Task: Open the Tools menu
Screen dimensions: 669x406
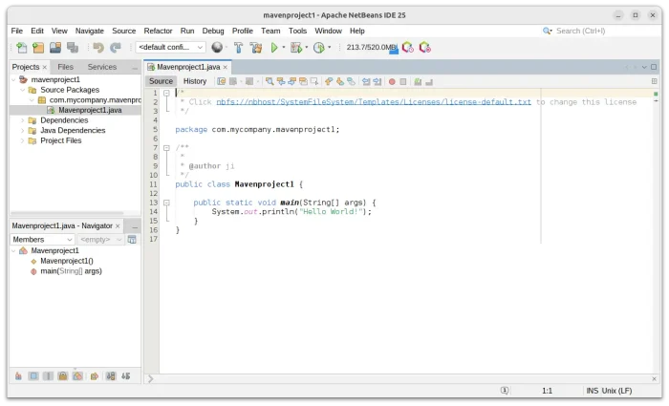Action: click(x=297, y=31)
